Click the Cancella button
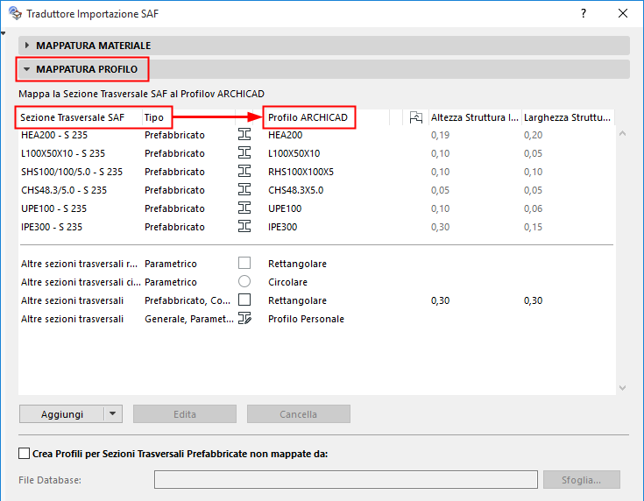The height and width of the screenshot is (501, 644). pyautogui.click(x=299, y=414)
